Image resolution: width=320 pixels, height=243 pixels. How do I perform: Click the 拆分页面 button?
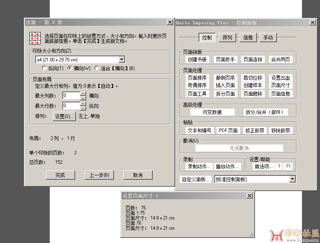(x=225, y=94)
